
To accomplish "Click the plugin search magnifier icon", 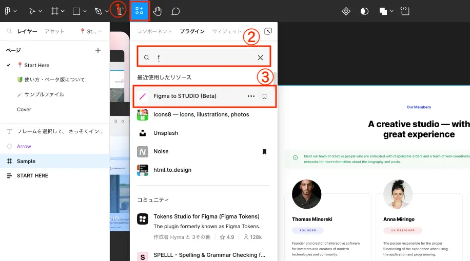I will [x=147, y=57].
